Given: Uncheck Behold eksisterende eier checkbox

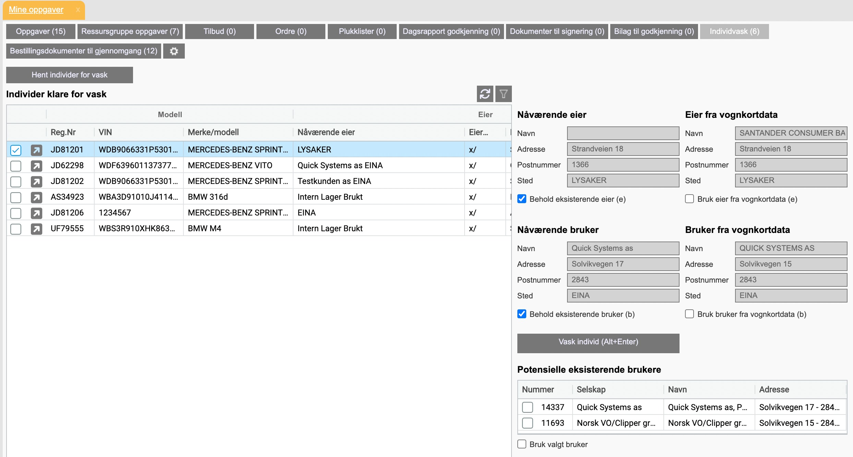Looking at the screenshot, I should pyautogui.click(x=522, y=199).
